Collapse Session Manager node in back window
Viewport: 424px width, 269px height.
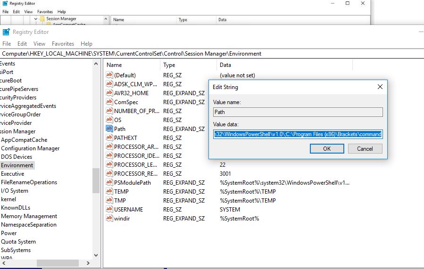[36, 19]
